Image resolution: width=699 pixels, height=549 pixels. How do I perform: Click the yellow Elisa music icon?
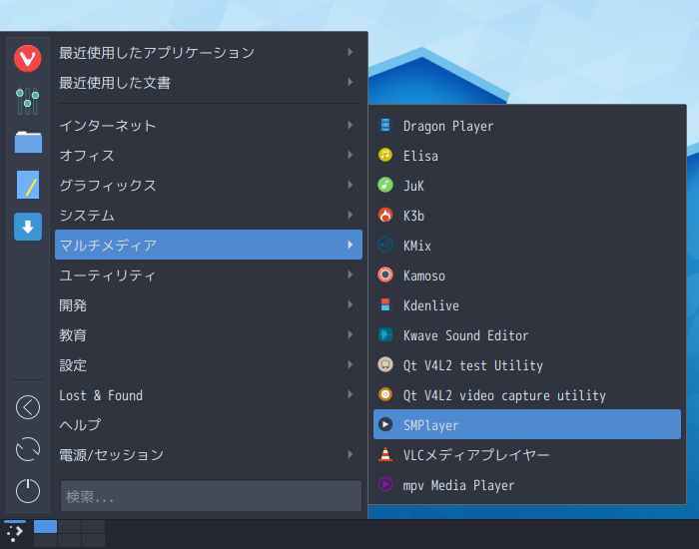point(385,155)
